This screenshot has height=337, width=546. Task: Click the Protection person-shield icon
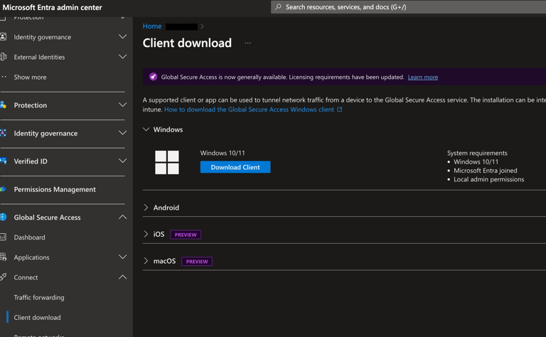point(3,105)
